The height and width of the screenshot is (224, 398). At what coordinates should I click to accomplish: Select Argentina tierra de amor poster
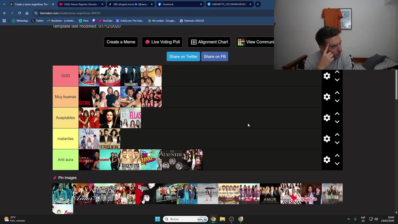pos(131,160)
